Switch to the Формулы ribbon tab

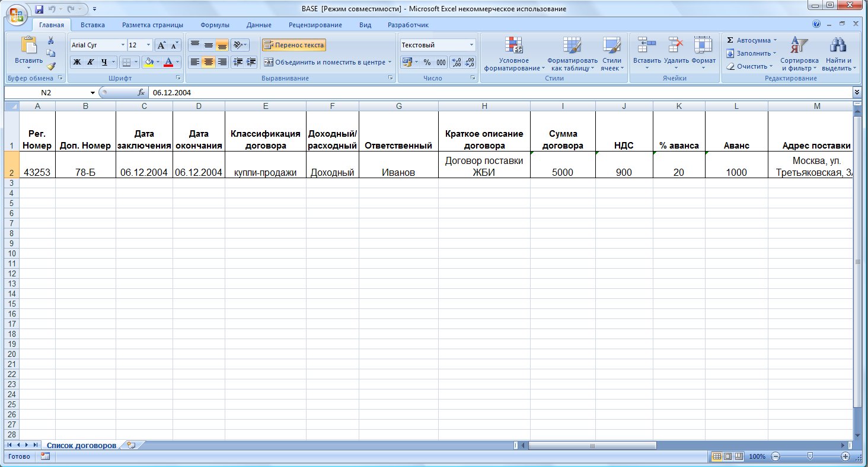click(215, 25)
